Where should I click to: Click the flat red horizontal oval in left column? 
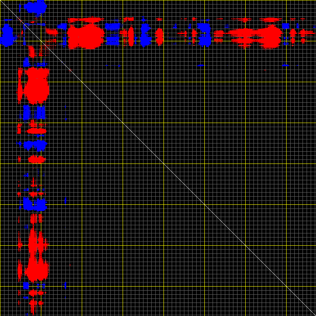coord(36,131)
